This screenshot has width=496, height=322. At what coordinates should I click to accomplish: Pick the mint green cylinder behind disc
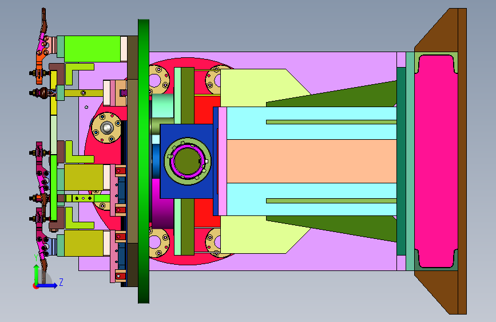(162, 106)
